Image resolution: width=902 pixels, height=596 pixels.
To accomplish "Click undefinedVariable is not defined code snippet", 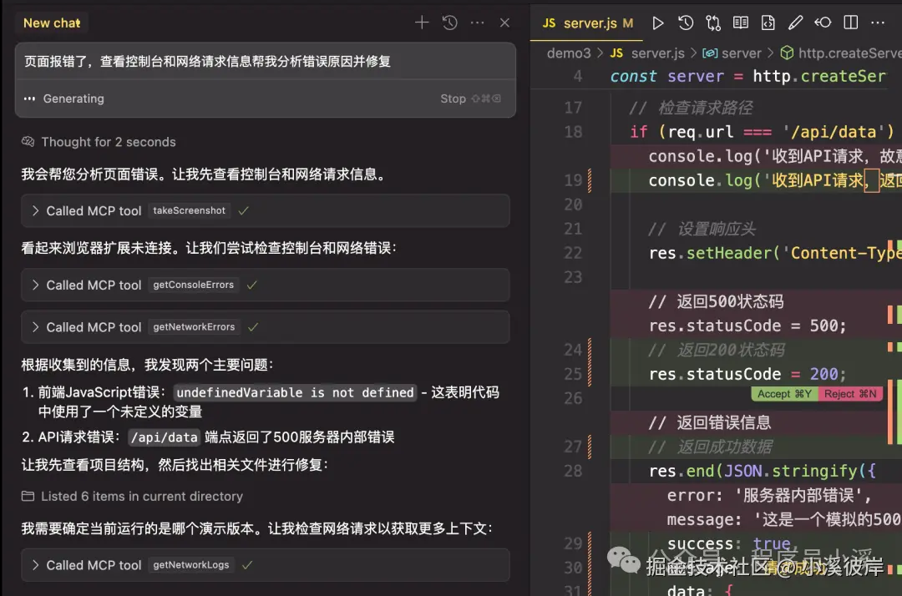I will coord(295,392).
